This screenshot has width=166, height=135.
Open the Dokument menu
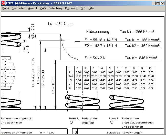click(x=71, y=8)
